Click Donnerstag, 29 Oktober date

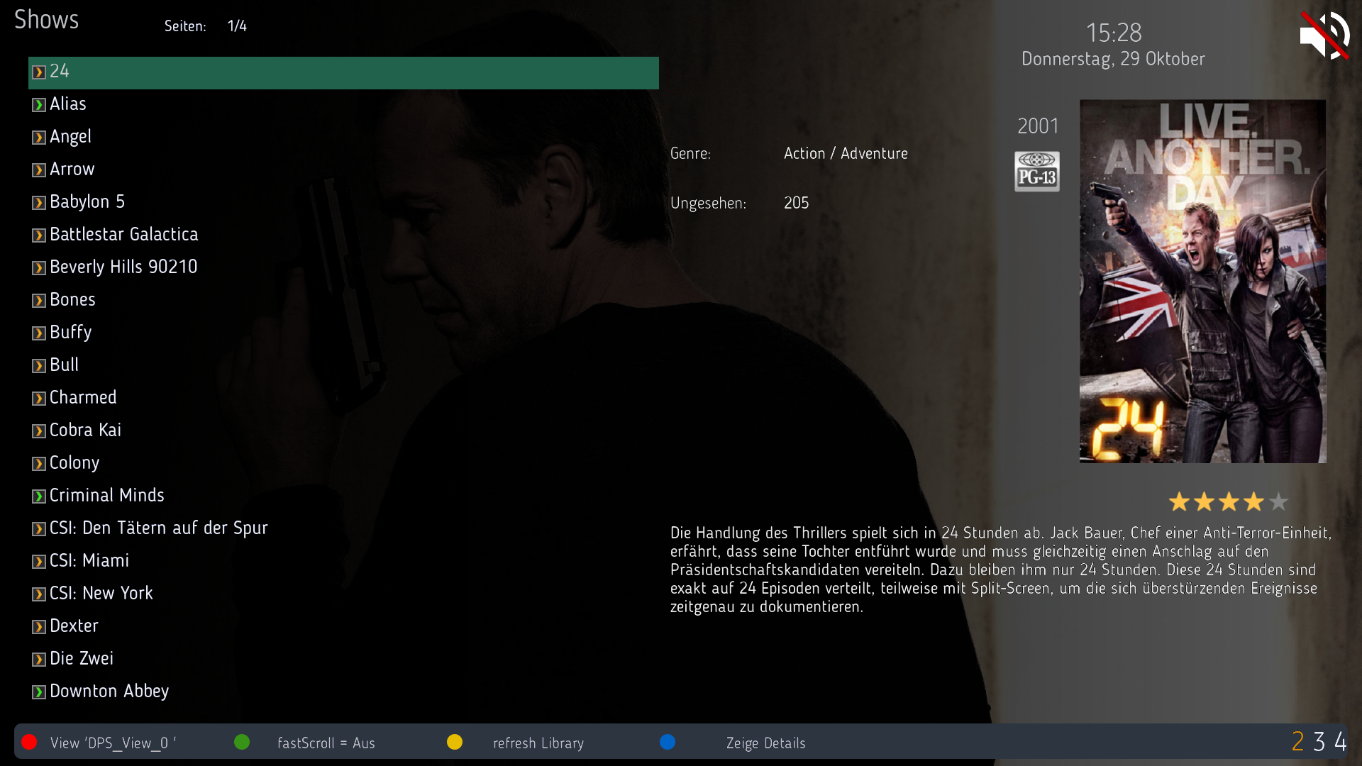click(x=1113, y=59)
